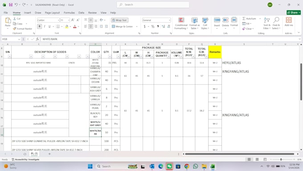Toggle Underline formatting
Image resolution: width=303 pixels, height=171 pixels.
pyautogui.click(x=49, y=26)
